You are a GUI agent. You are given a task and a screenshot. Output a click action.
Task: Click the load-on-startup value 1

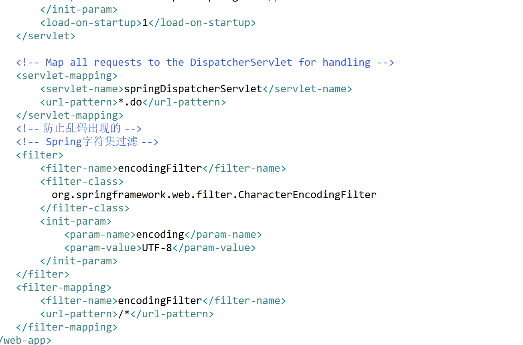tap(144, 22)
